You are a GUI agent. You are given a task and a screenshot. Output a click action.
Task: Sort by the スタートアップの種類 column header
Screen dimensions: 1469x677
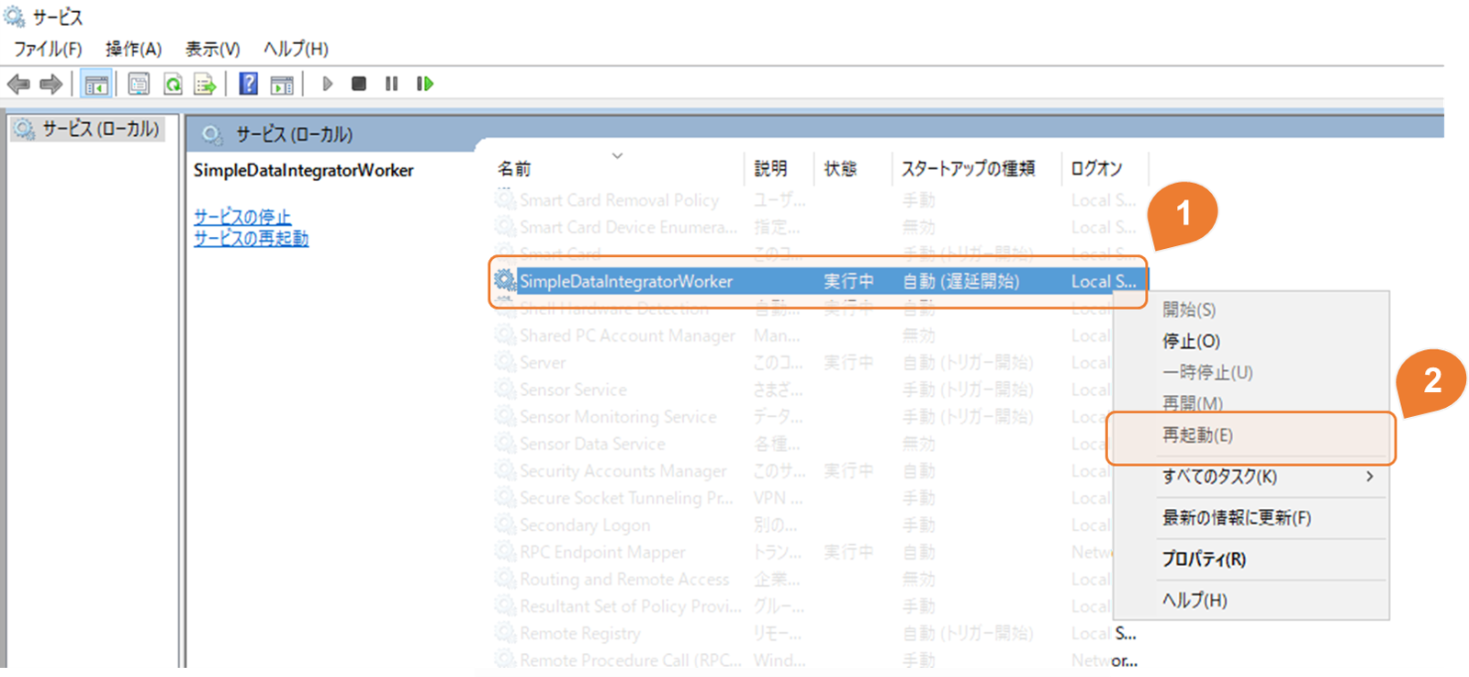tap(968, 168)
